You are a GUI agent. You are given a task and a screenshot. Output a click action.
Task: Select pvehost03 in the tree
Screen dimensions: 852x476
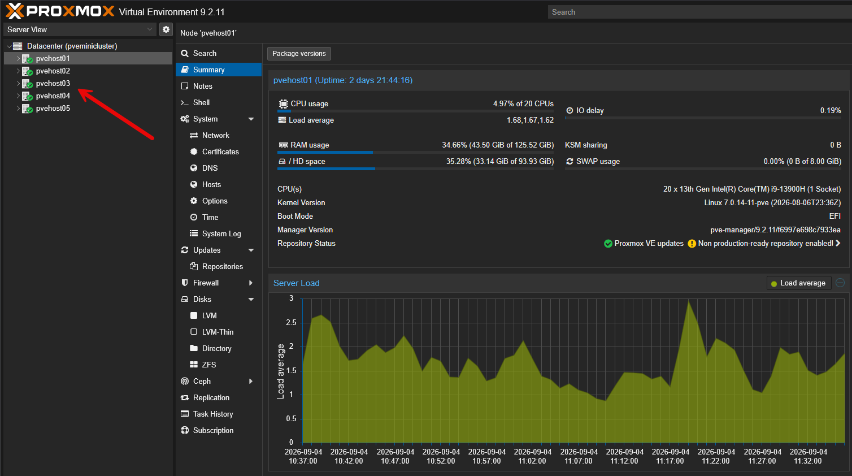coord(88,83)
